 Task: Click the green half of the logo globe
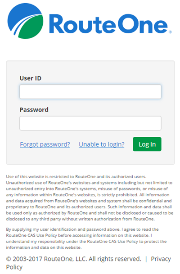click(32, 28)
